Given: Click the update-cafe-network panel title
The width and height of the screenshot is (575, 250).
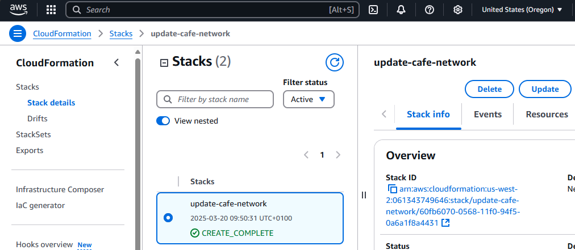Looking at the screenshot, I should coord(425,62).
